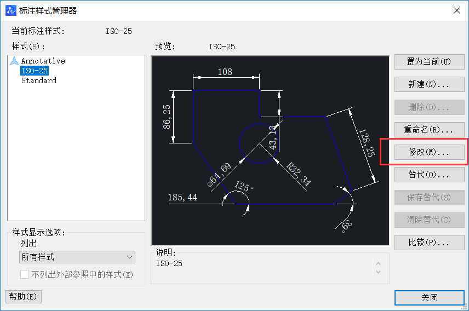The image size is (469, 311).
Task: Expand the 所有样式 list dropdown
Action: click(x=77, y=257)
